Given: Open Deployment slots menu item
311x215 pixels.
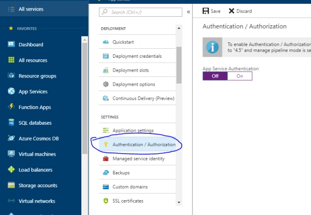Looking at the screenshot, I should click(x=137, y=70).
